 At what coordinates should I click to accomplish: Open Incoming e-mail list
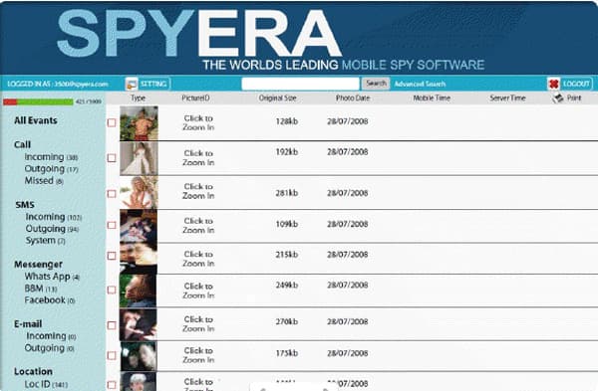pos(51,336)
